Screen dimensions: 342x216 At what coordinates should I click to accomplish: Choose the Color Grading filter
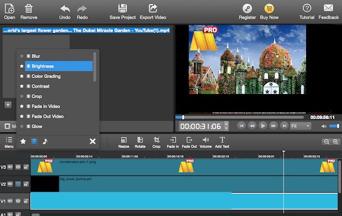59,76
